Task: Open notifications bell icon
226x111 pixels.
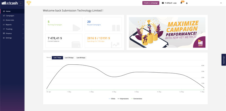Action: point(181,3)
